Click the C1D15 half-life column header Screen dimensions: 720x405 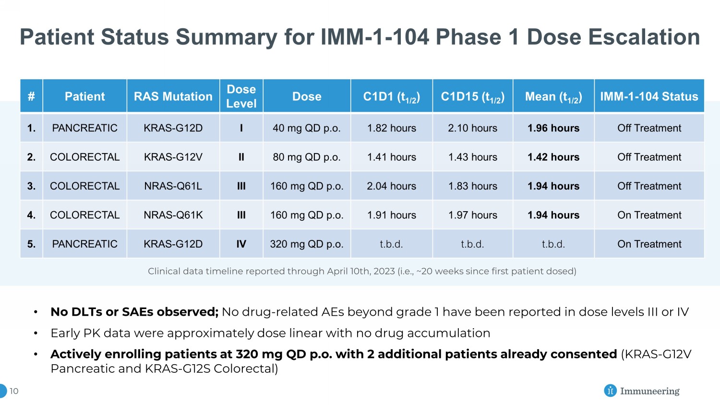point(472,96)
